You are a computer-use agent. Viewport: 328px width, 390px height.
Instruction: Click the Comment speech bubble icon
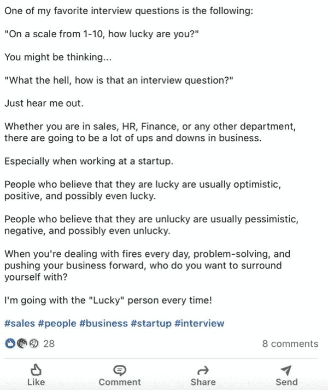[x=120, y=370]
